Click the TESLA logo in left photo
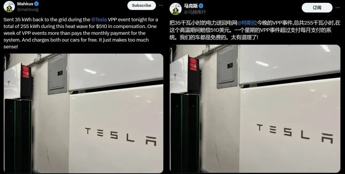The image size is (345, 174). (121, 136)
